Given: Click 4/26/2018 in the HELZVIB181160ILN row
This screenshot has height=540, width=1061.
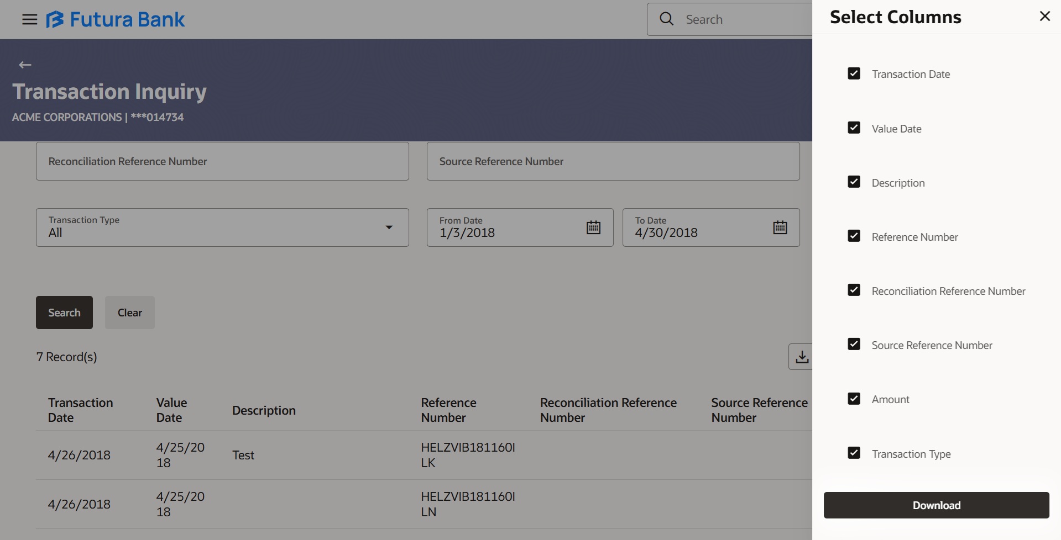Looking at the screenshot, I should pos(79,504).
